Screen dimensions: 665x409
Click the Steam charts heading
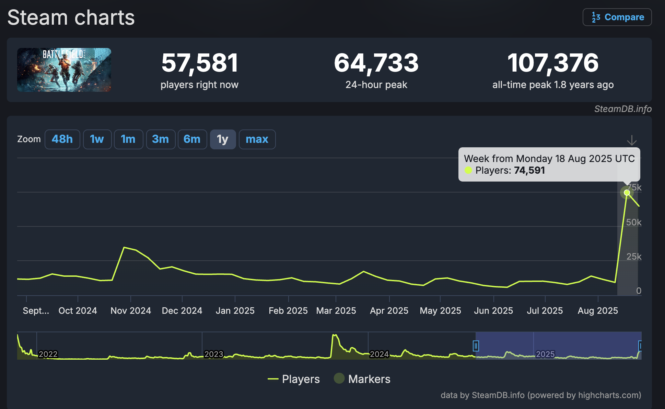click(71, 17)
